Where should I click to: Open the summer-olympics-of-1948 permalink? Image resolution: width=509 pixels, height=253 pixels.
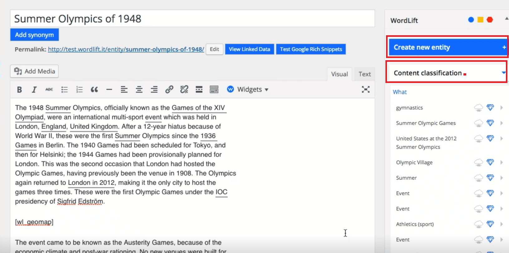(x=126, y=49)
